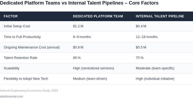Click the Scalability row label
Image resolution: width=193 pixels, height=98 pixels.
12,68
